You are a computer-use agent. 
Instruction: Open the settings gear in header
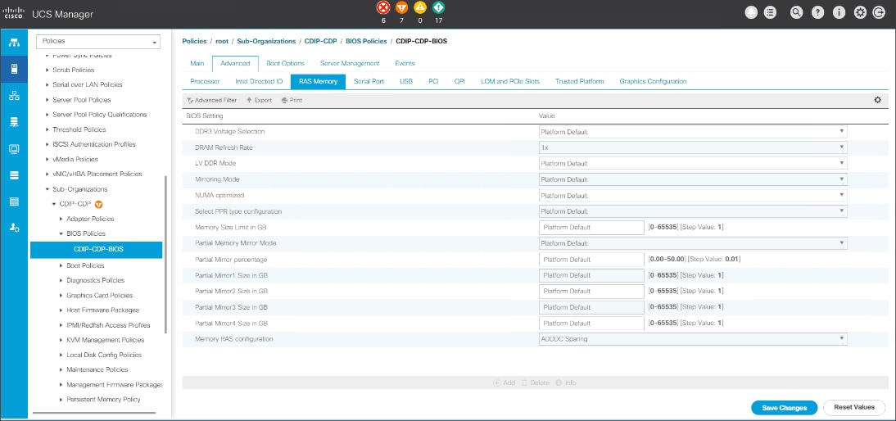(x=860, y=13)
